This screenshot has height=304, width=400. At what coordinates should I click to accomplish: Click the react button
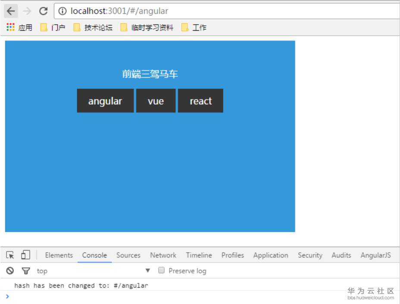(200, 101)
